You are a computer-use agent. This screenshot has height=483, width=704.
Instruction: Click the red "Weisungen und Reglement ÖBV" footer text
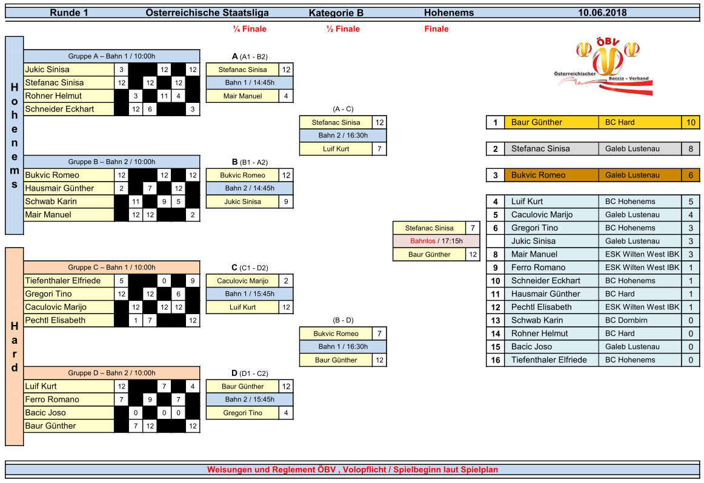352,470
